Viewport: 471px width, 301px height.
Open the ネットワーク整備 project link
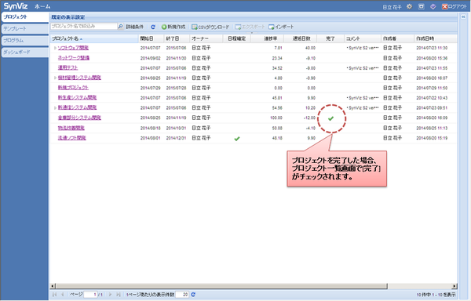pyautogui.click(x=74, y=58)
